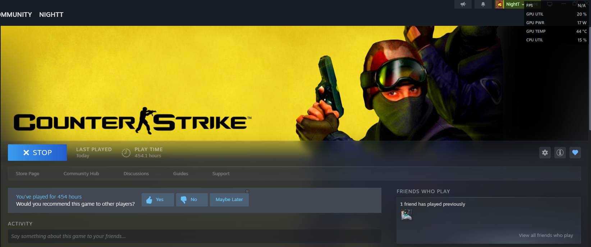Toggle the favorite heart icon
This screenshot has height=247, width=591.
(x=575, y=153)
